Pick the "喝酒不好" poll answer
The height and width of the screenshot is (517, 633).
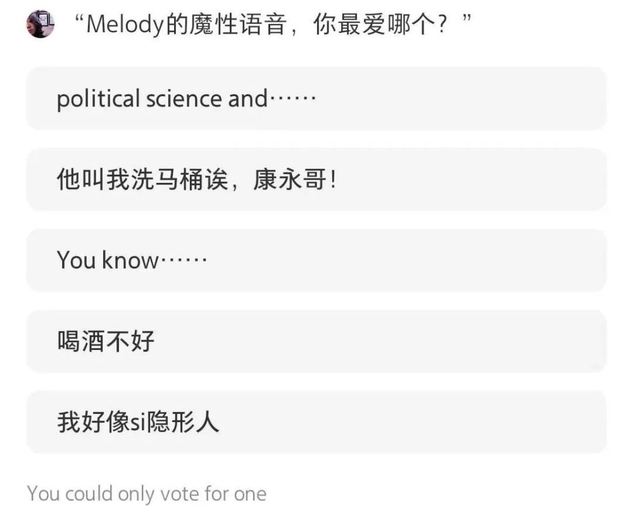[316, 341]
